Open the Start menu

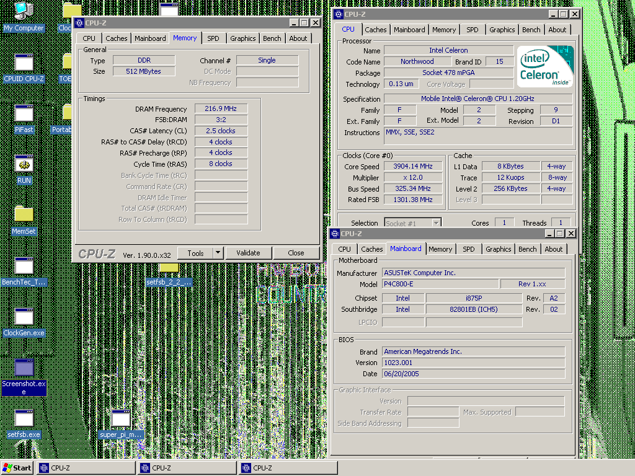tap(17, 468)
